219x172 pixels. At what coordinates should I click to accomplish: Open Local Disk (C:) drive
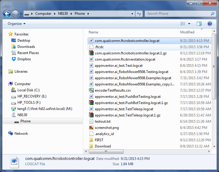click(x=28, y=90)
